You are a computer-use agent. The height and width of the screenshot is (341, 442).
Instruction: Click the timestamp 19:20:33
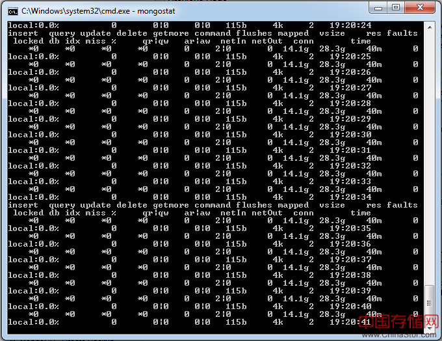click(x=350, y=182)
